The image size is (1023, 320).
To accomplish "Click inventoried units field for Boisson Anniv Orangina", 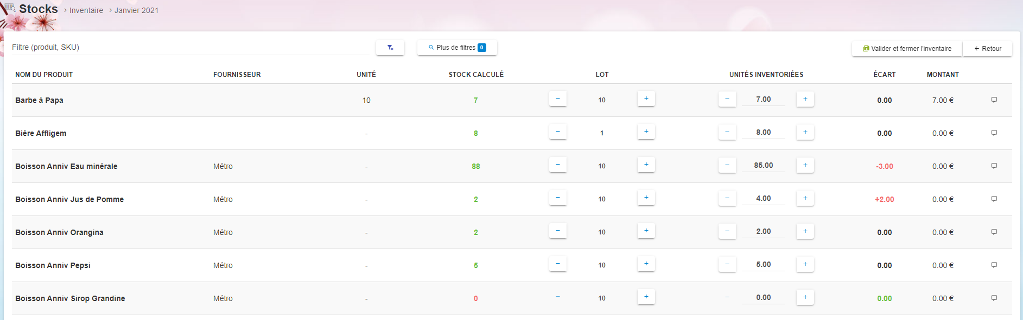I will 763,232.
